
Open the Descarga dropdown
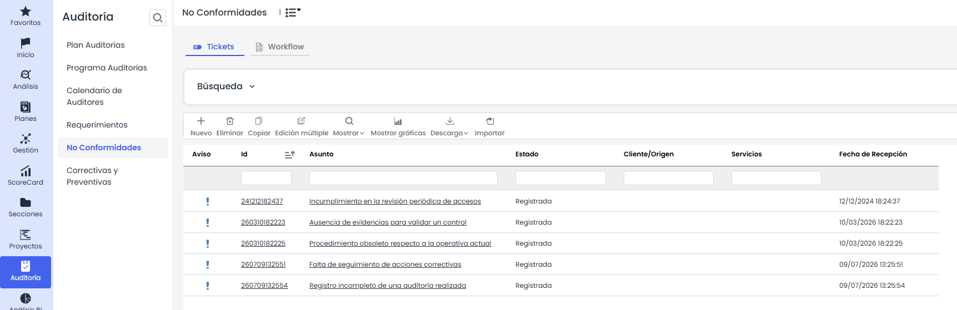click(x=449, y=133)
